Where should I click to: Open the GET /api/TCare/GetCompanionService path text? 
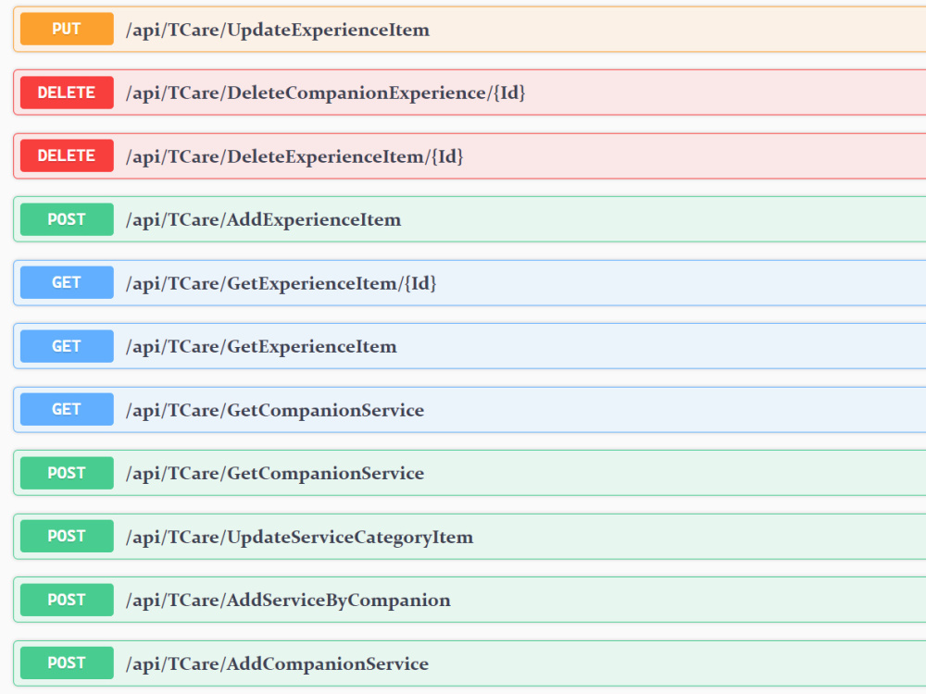pos(275,411)
